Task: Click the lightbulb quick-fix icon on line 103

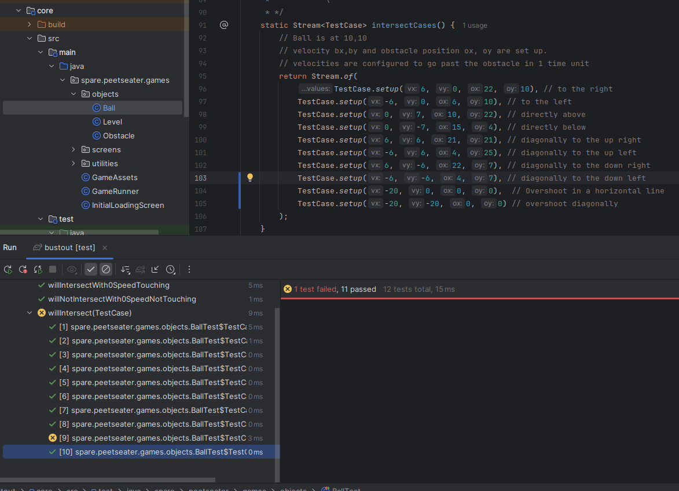Action: coord(250,178)
